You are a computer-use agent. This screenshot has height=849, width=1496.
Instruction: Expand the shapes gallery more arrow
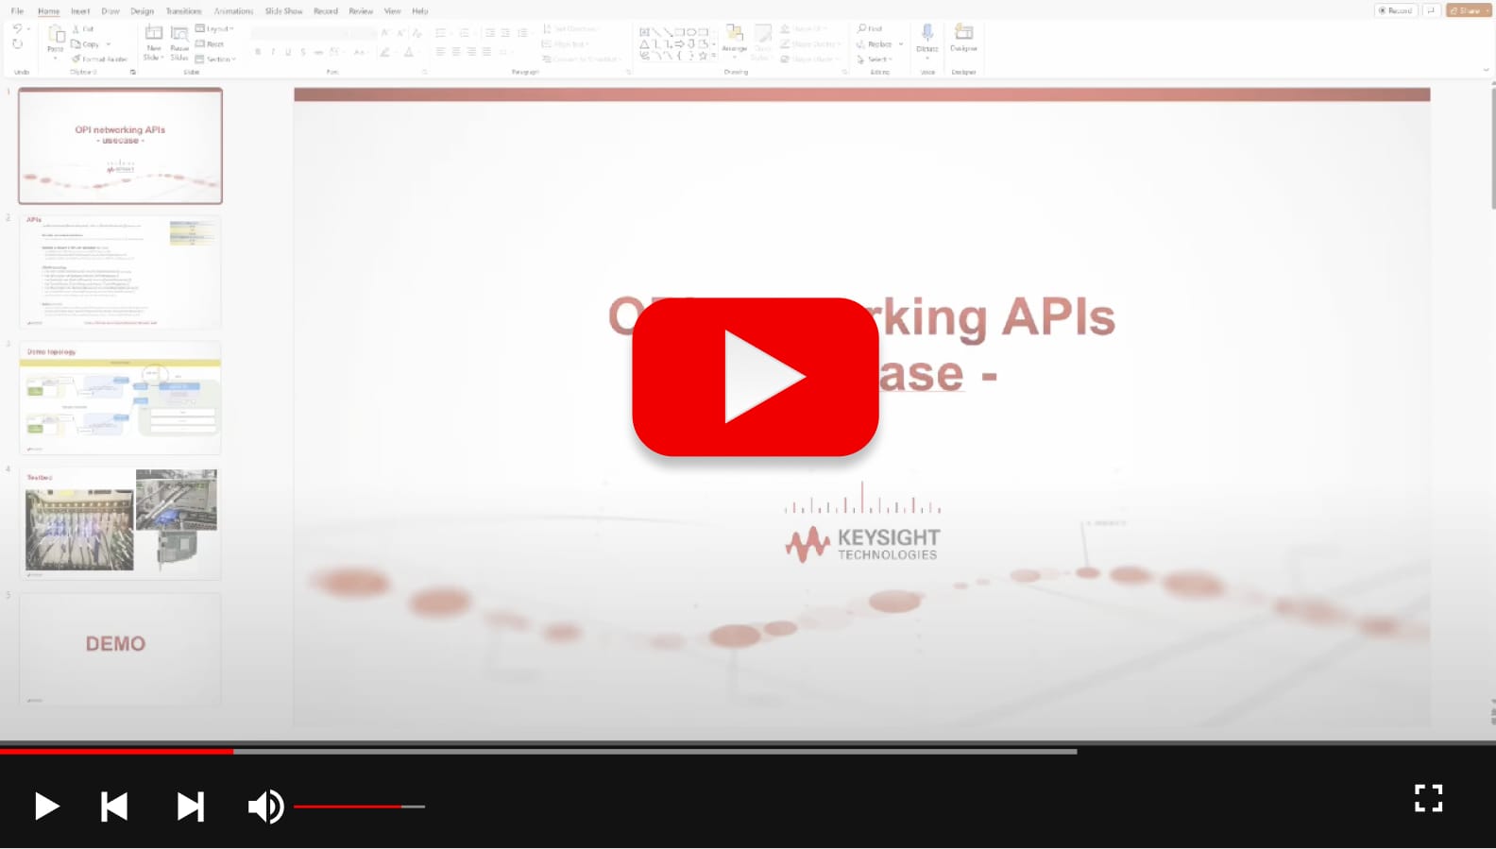[x=715, y=57]
